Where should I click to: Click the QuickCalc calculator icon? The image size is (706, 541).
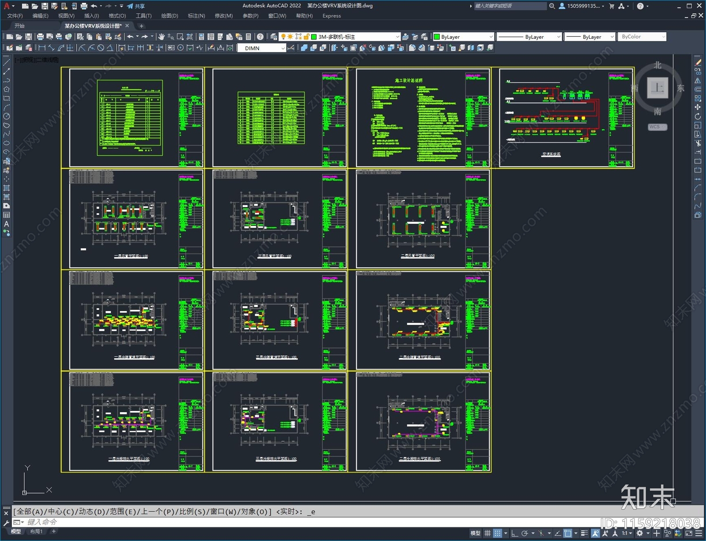(248, 37)
